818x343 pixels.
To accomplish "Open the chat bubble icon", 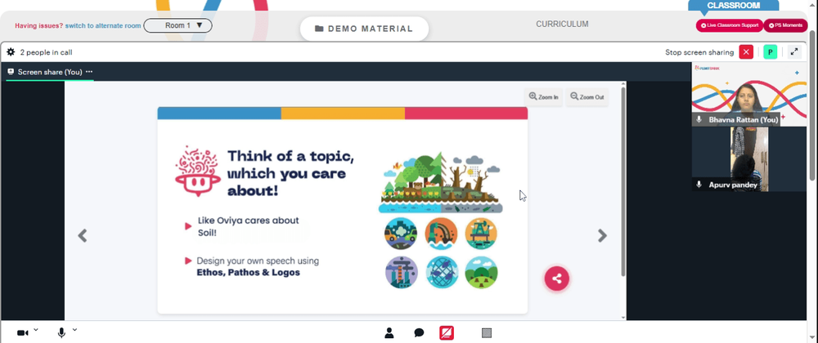I will (x=419, y=333).
